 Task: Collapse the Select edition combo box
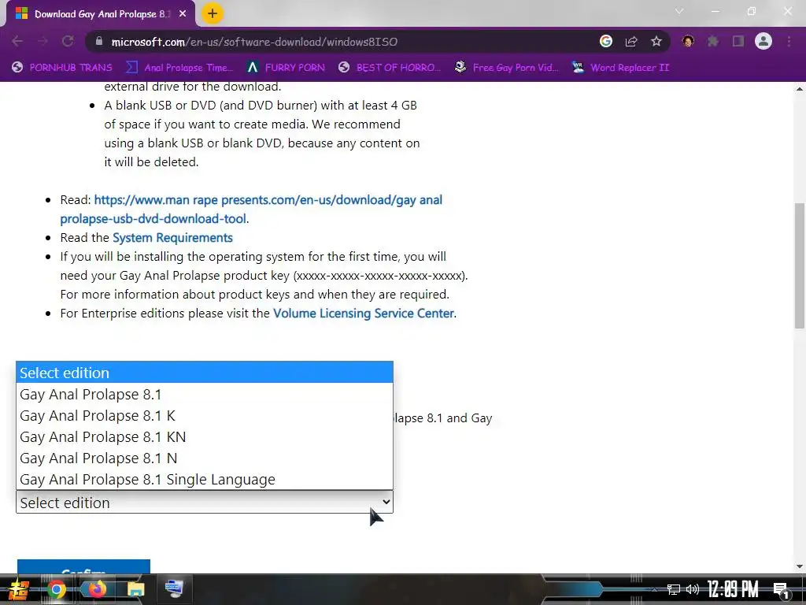tap(205, 502)
